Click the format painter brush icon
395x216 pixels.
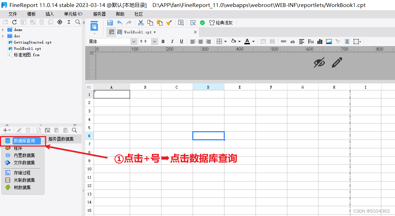169,23
